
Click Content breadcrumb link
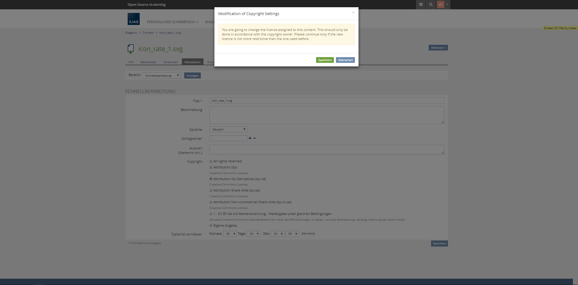click(148, 33)
